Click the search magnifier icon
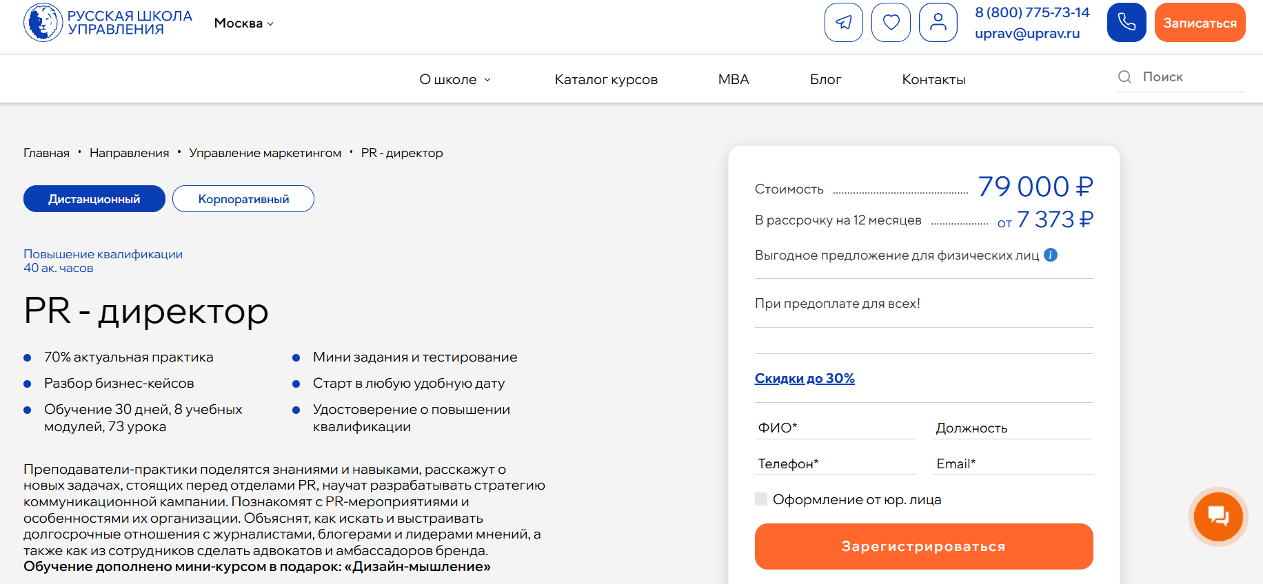 click(x=1124, y=77)
